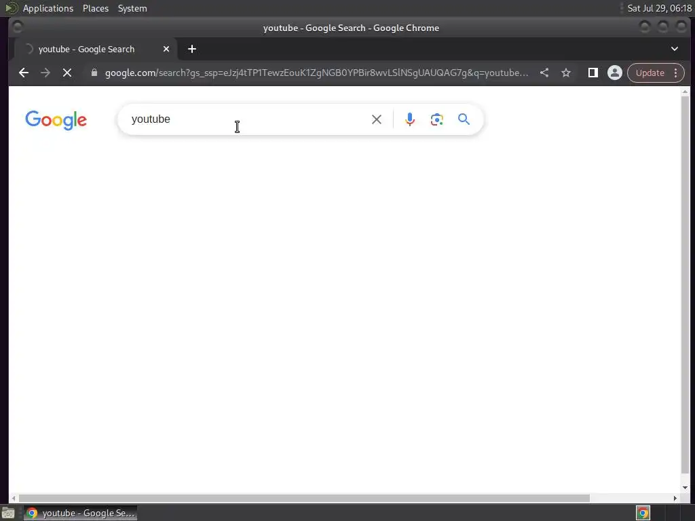Focus the youtube search input field
The image size is (695, 521).
click(246, 119)
